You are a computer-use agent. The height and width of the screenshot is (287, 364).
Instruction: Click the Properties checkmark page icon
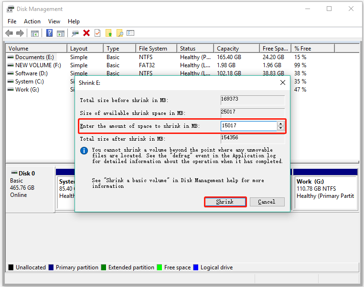[x=97, y=33]
